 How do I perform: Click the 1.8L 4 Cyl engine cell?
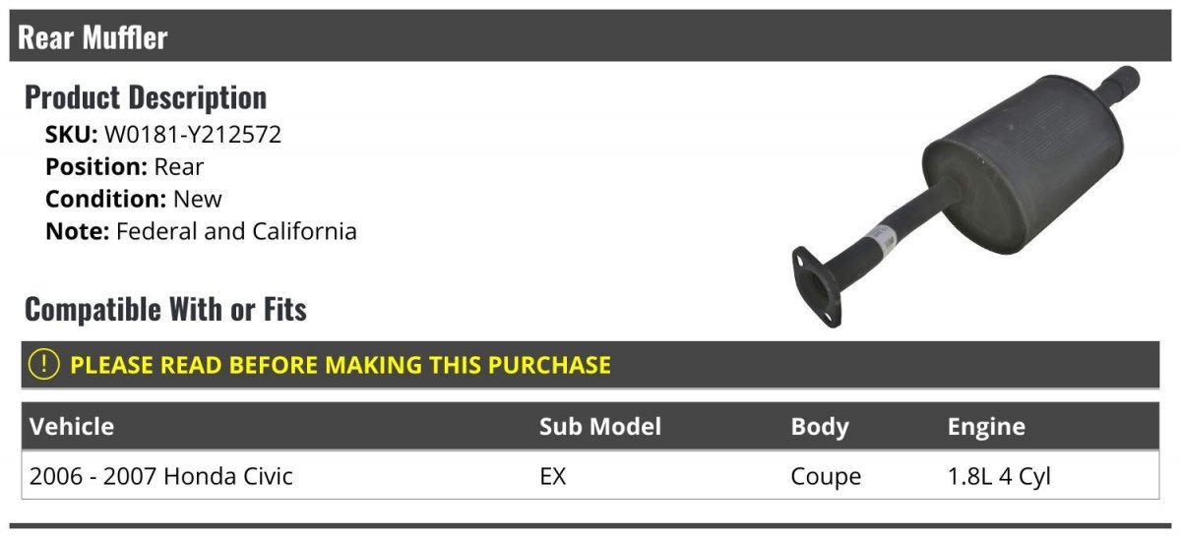pos(999,477)
